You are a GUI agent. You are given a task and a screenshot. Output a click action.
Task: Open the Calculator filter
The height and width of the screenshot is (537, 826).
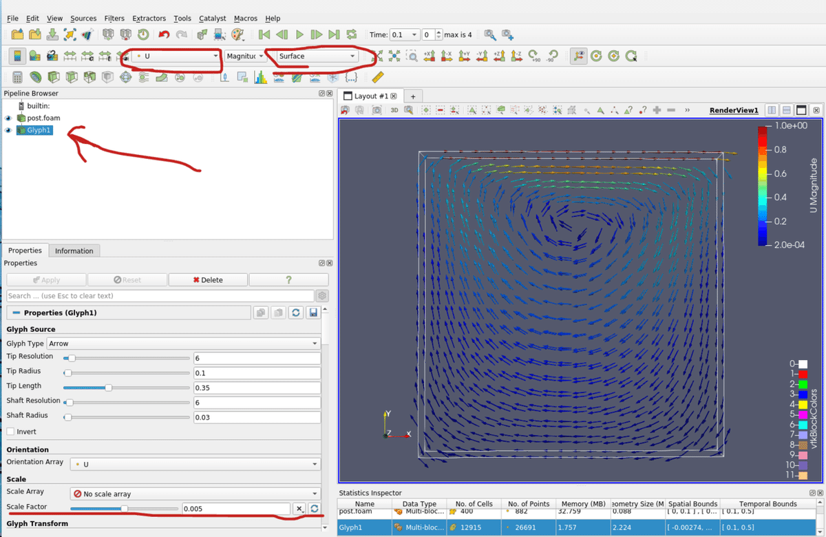[17, 78]
